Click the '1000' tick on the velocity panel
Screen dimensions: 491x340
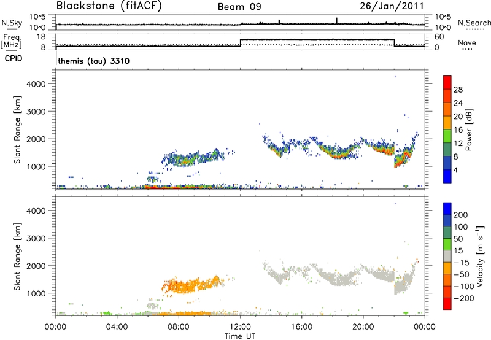pos(36,293)
